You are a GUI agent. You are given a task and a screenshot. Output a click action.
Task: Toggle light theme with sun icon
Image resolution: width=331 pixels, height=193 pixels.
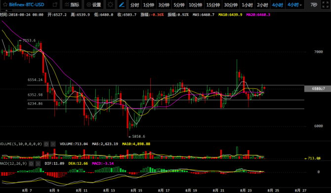tap(110, 4)
